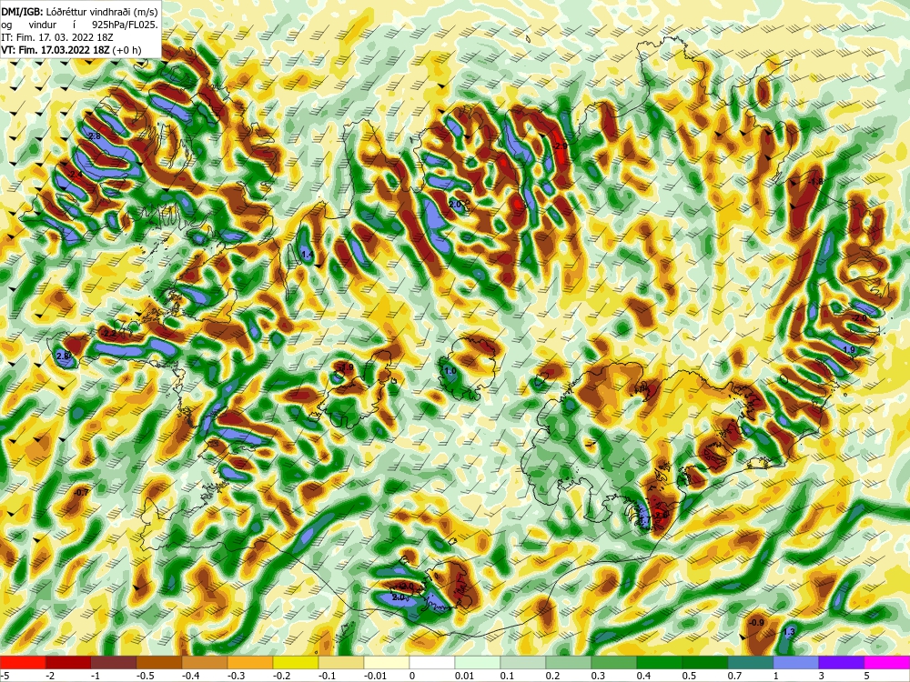Click the bright red legend swatch between -5 and -2
The height and width of the screenshot is (682, 910).
(x=23, y=662)
